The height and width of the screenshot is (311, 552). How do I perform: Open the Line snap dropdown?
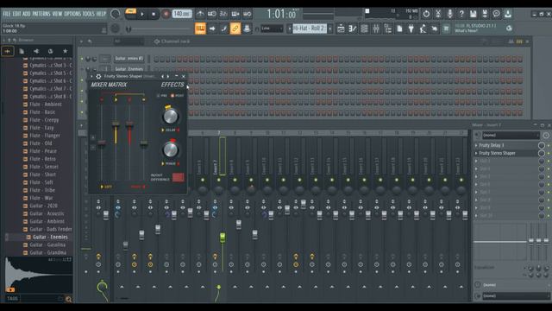[272, 29]
